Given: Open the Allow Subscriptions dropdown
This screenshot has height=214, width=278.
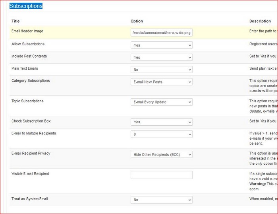Looking at the screenshot, I should tap(162, 45).
